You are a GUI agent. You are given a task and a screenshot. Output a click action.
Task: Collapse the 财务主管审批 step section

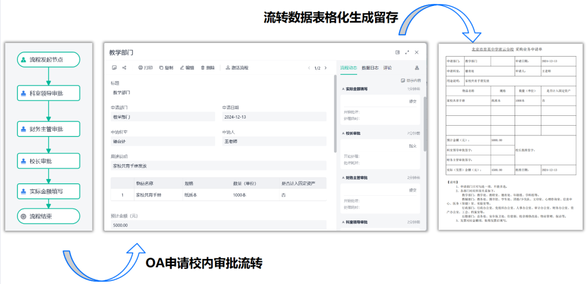tap(343, 178)
